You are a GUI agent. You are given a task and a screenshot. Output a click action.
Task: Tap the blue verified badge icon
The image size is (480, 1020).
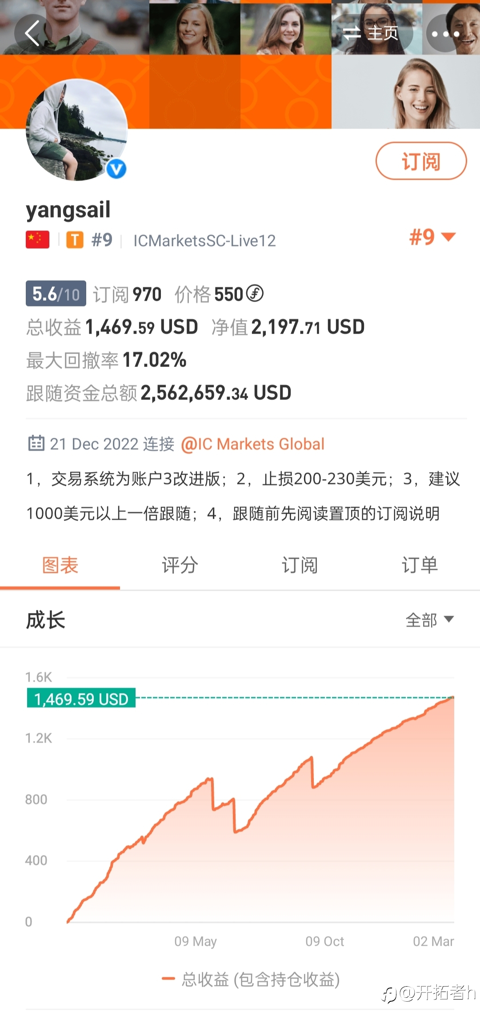click(116, 169)
